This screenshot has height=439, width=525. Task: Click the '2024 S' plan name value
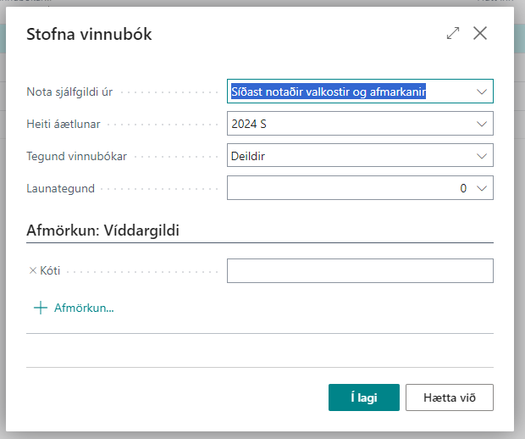pyautogui.click(x=249, y=124)
